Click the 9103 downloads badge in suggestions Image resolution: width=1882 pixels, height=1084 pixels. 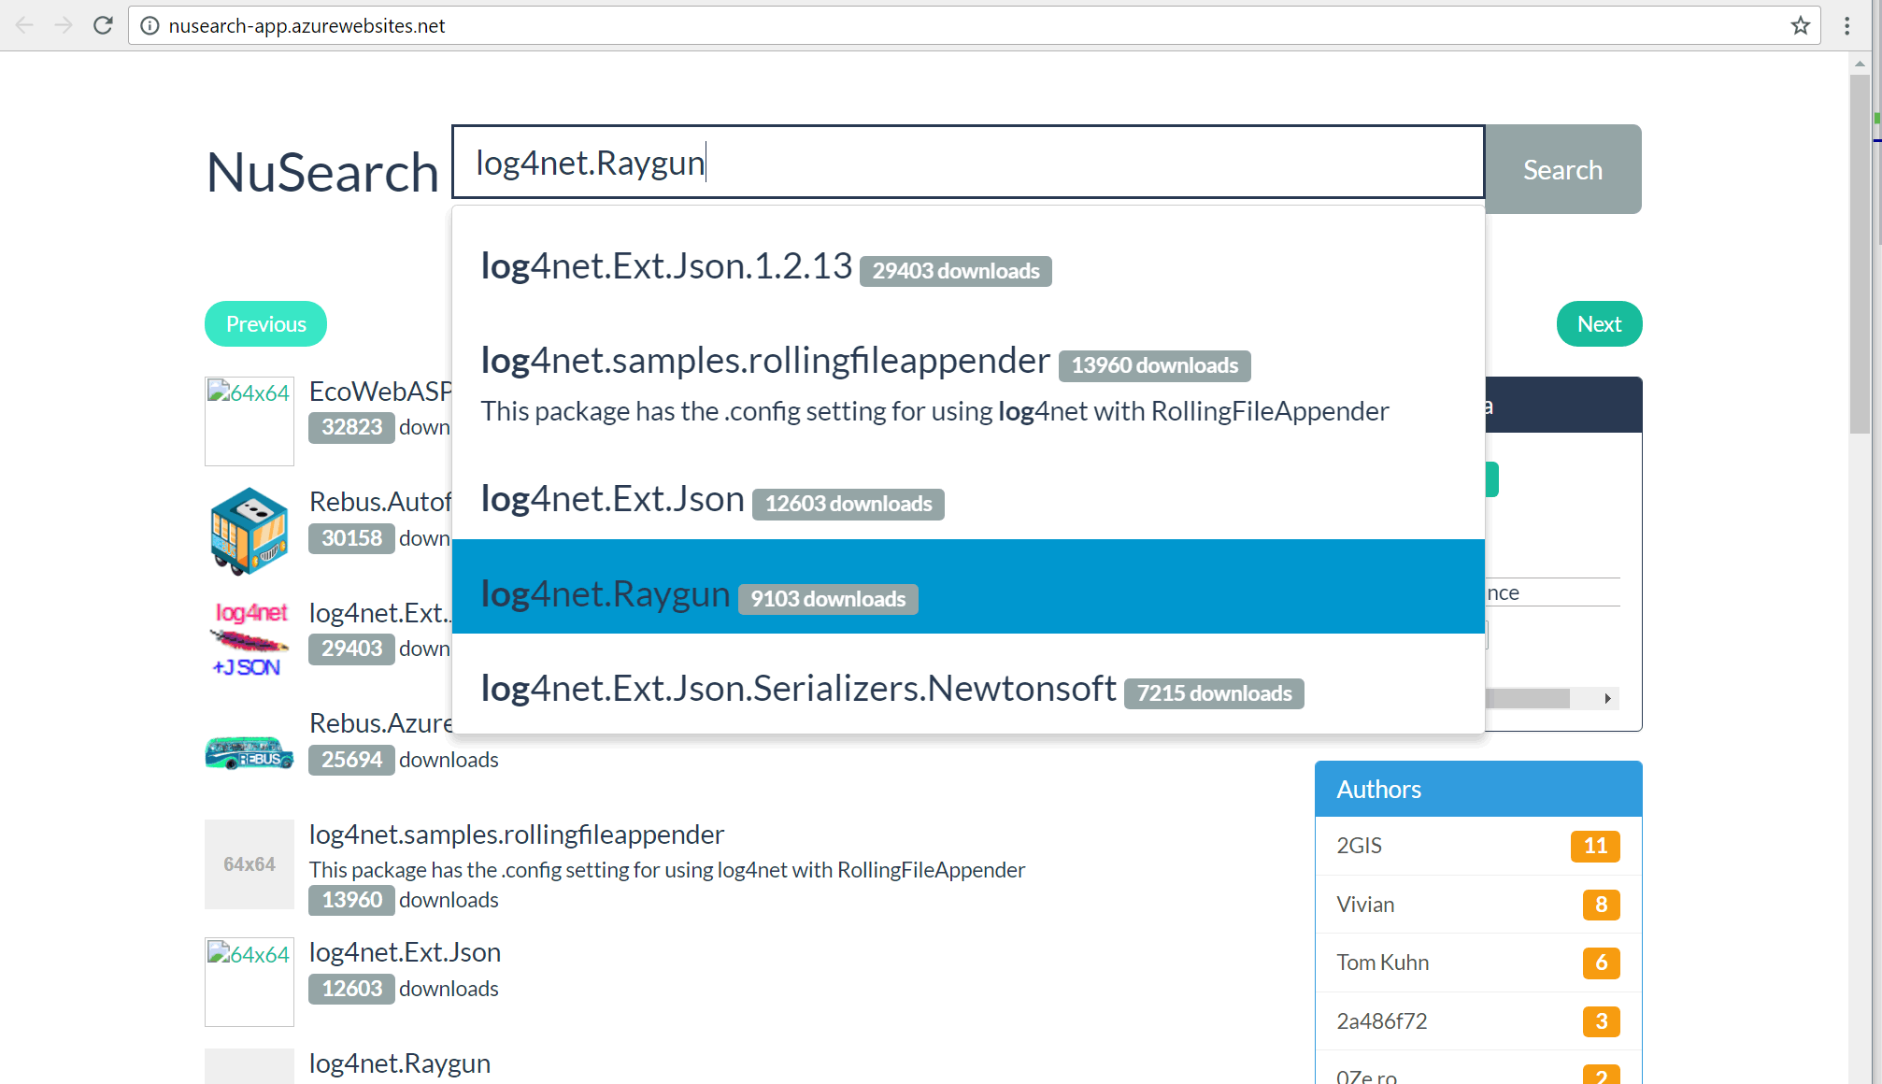point(828,599)
